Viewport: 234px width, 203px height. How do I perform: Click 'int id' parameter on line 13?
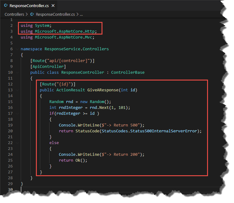[x=128, y=90]
